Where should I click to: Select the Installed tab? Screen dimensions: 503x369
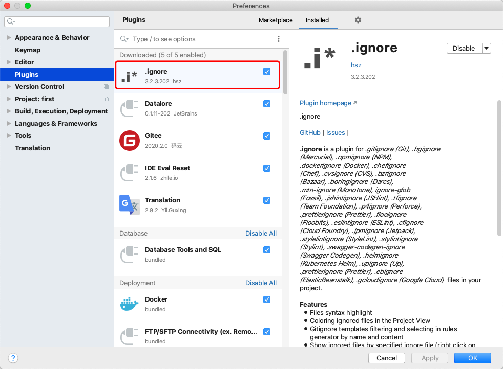click(317, 20)
